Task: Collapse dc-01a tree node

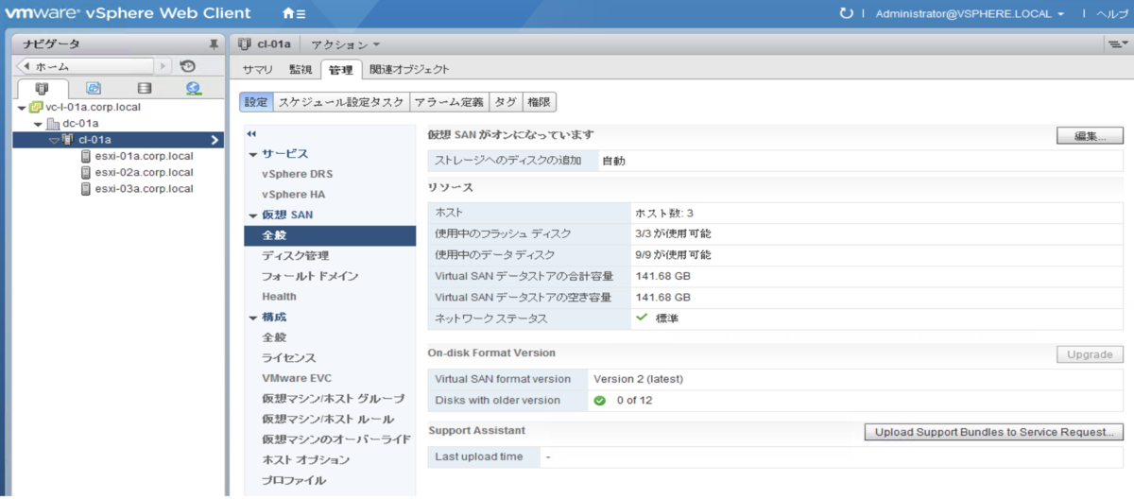Action: click(x=39, y=125)
